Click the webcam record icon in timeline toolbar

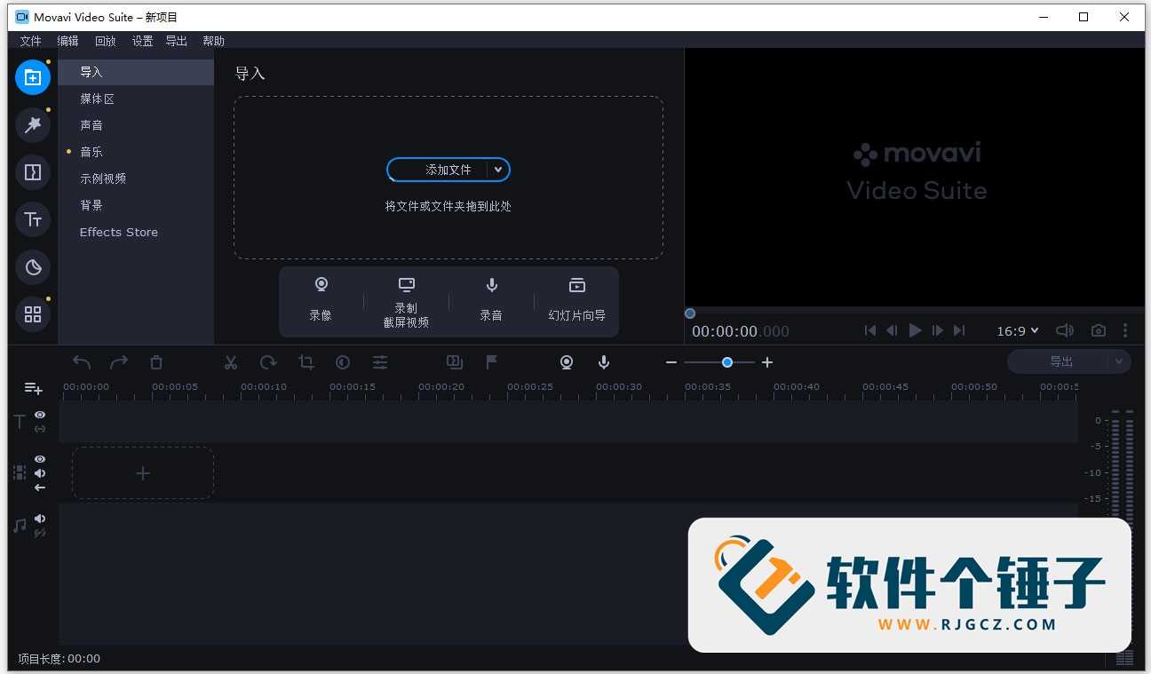pyautogui.click(x=567, y=362)
